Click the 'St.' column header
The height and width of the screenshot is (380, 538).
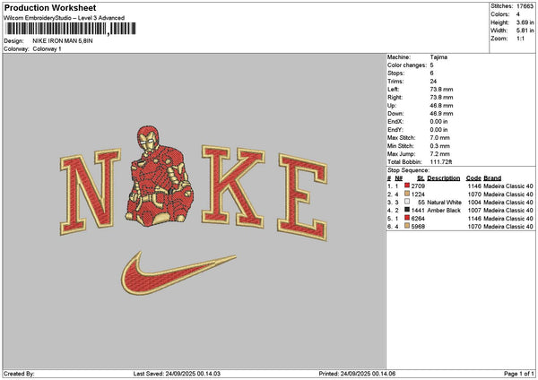pyautogui.click(x=421, y=178)
